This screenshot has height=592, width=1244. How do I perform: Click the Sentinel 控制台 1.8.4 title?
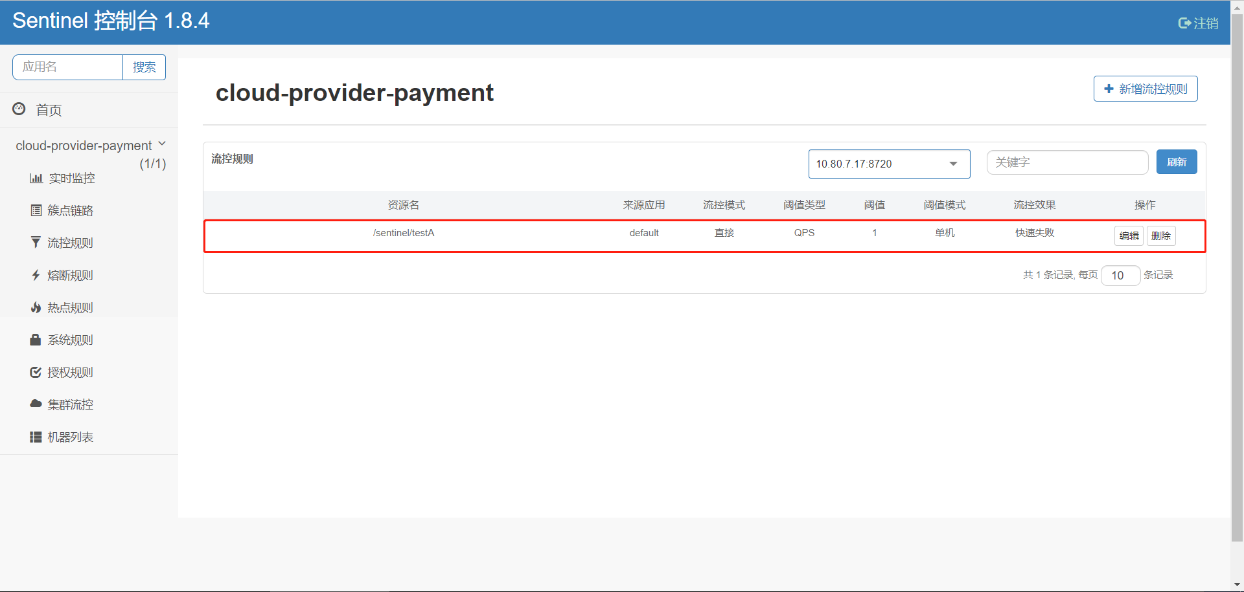point(111,21)
